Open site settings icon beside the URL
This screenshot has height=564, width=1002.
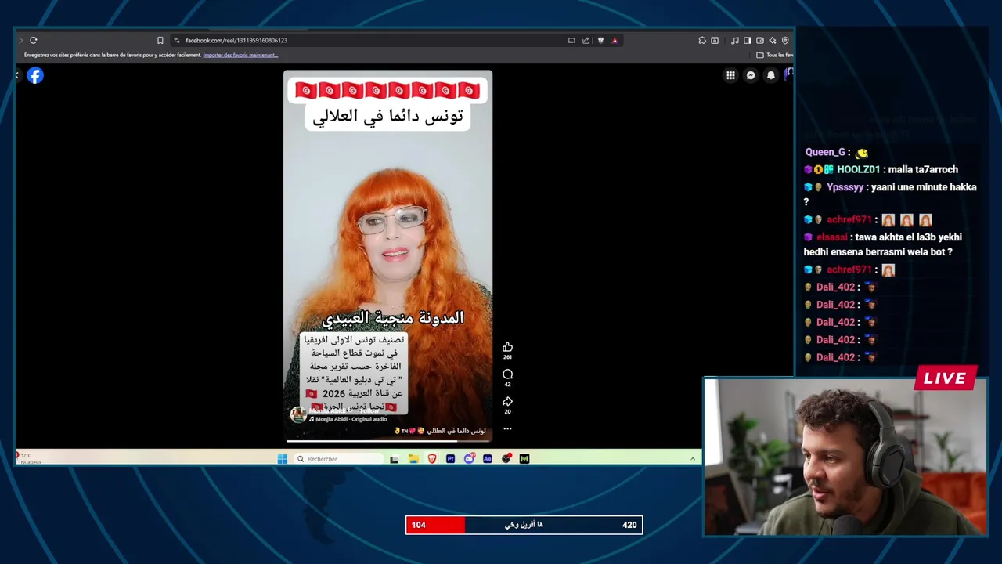tap(177, 40)
